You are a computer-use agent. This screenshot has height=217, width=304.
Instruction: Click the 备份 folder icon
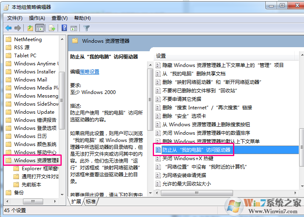[x=8, y=192]
